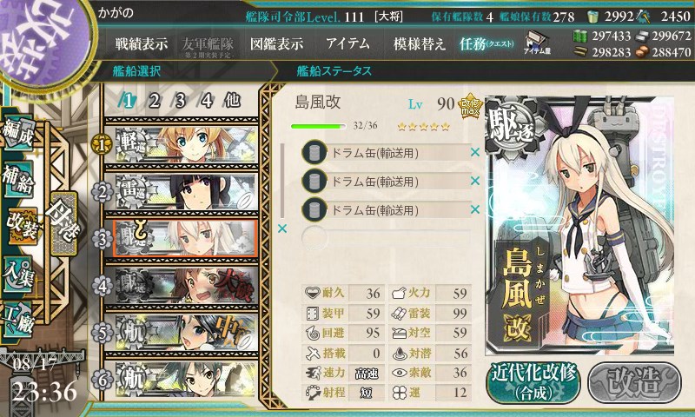This screenshot has height=417, width=695.
Task: Remove the first ドラム缶(輸送用) equipment
Action: click(x=474, y=152)
